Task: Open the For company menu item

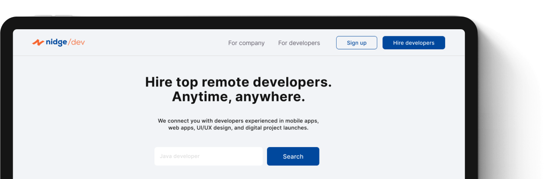Action: [246, 43]
